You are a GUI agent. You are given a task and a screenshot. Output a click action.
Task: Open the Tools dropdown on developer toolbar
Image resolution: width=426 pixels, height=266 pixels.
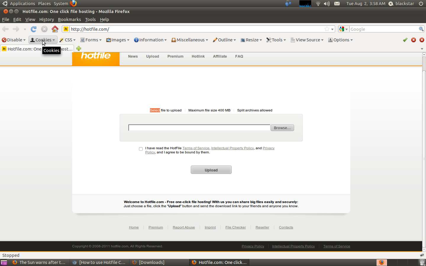point(276,40)
